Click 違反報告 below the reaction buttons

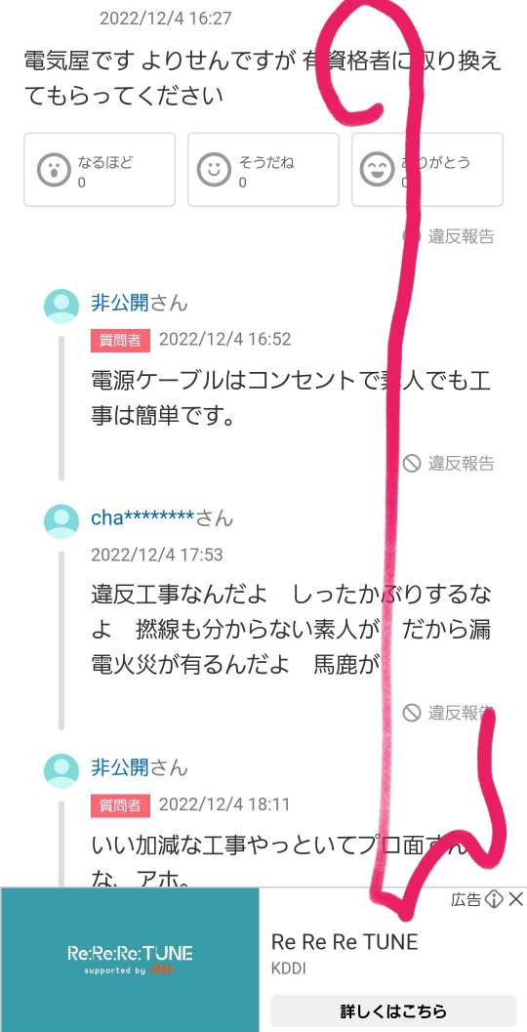[x=448, y=236]
